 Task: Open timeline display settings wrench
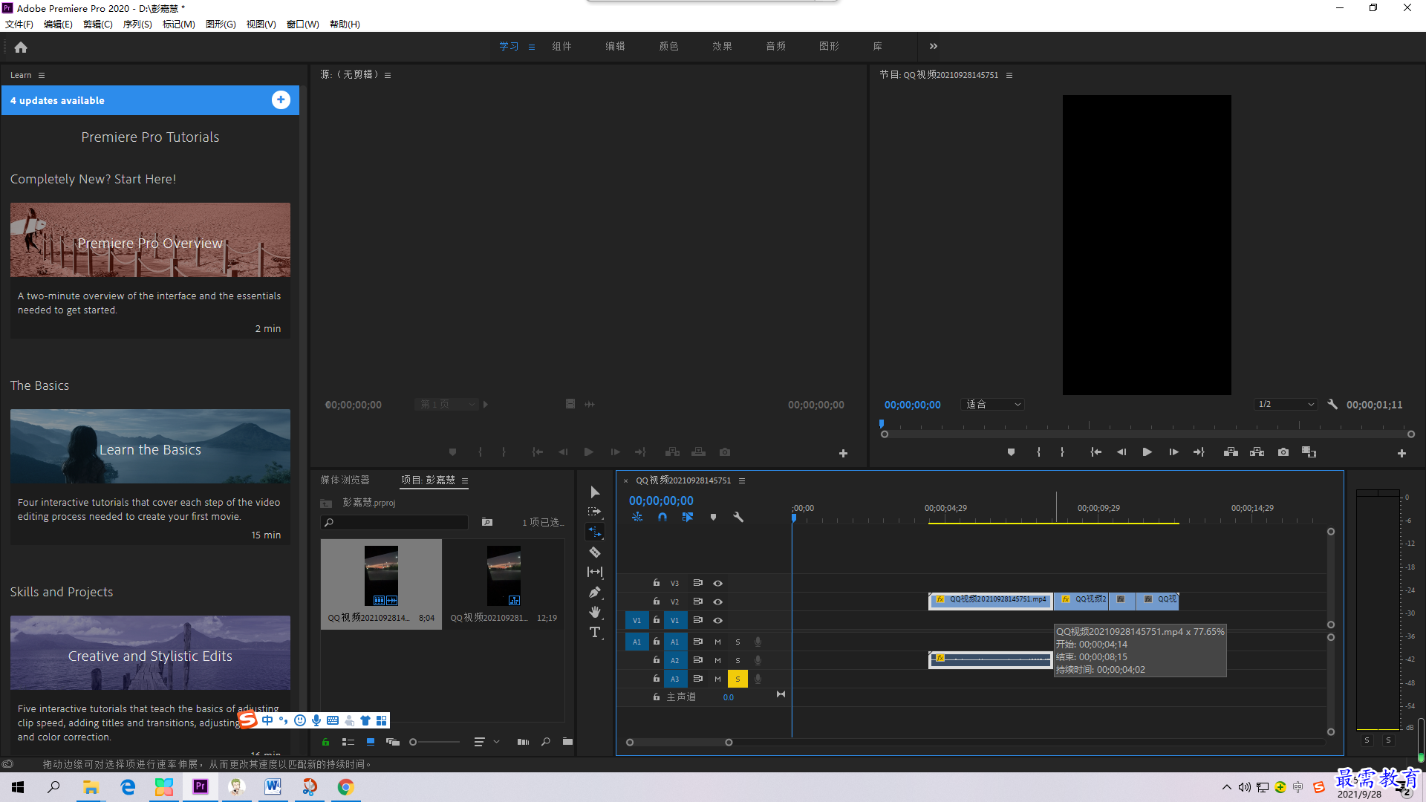(x=738, y=517)
